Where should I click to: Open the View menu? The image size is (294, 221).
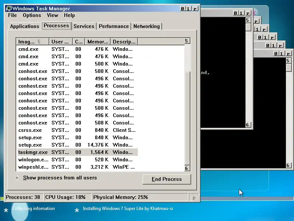[x=53, y=15]
